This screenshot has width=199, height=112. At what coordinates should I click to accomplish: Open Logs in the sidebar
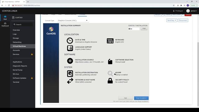[15, 34]
